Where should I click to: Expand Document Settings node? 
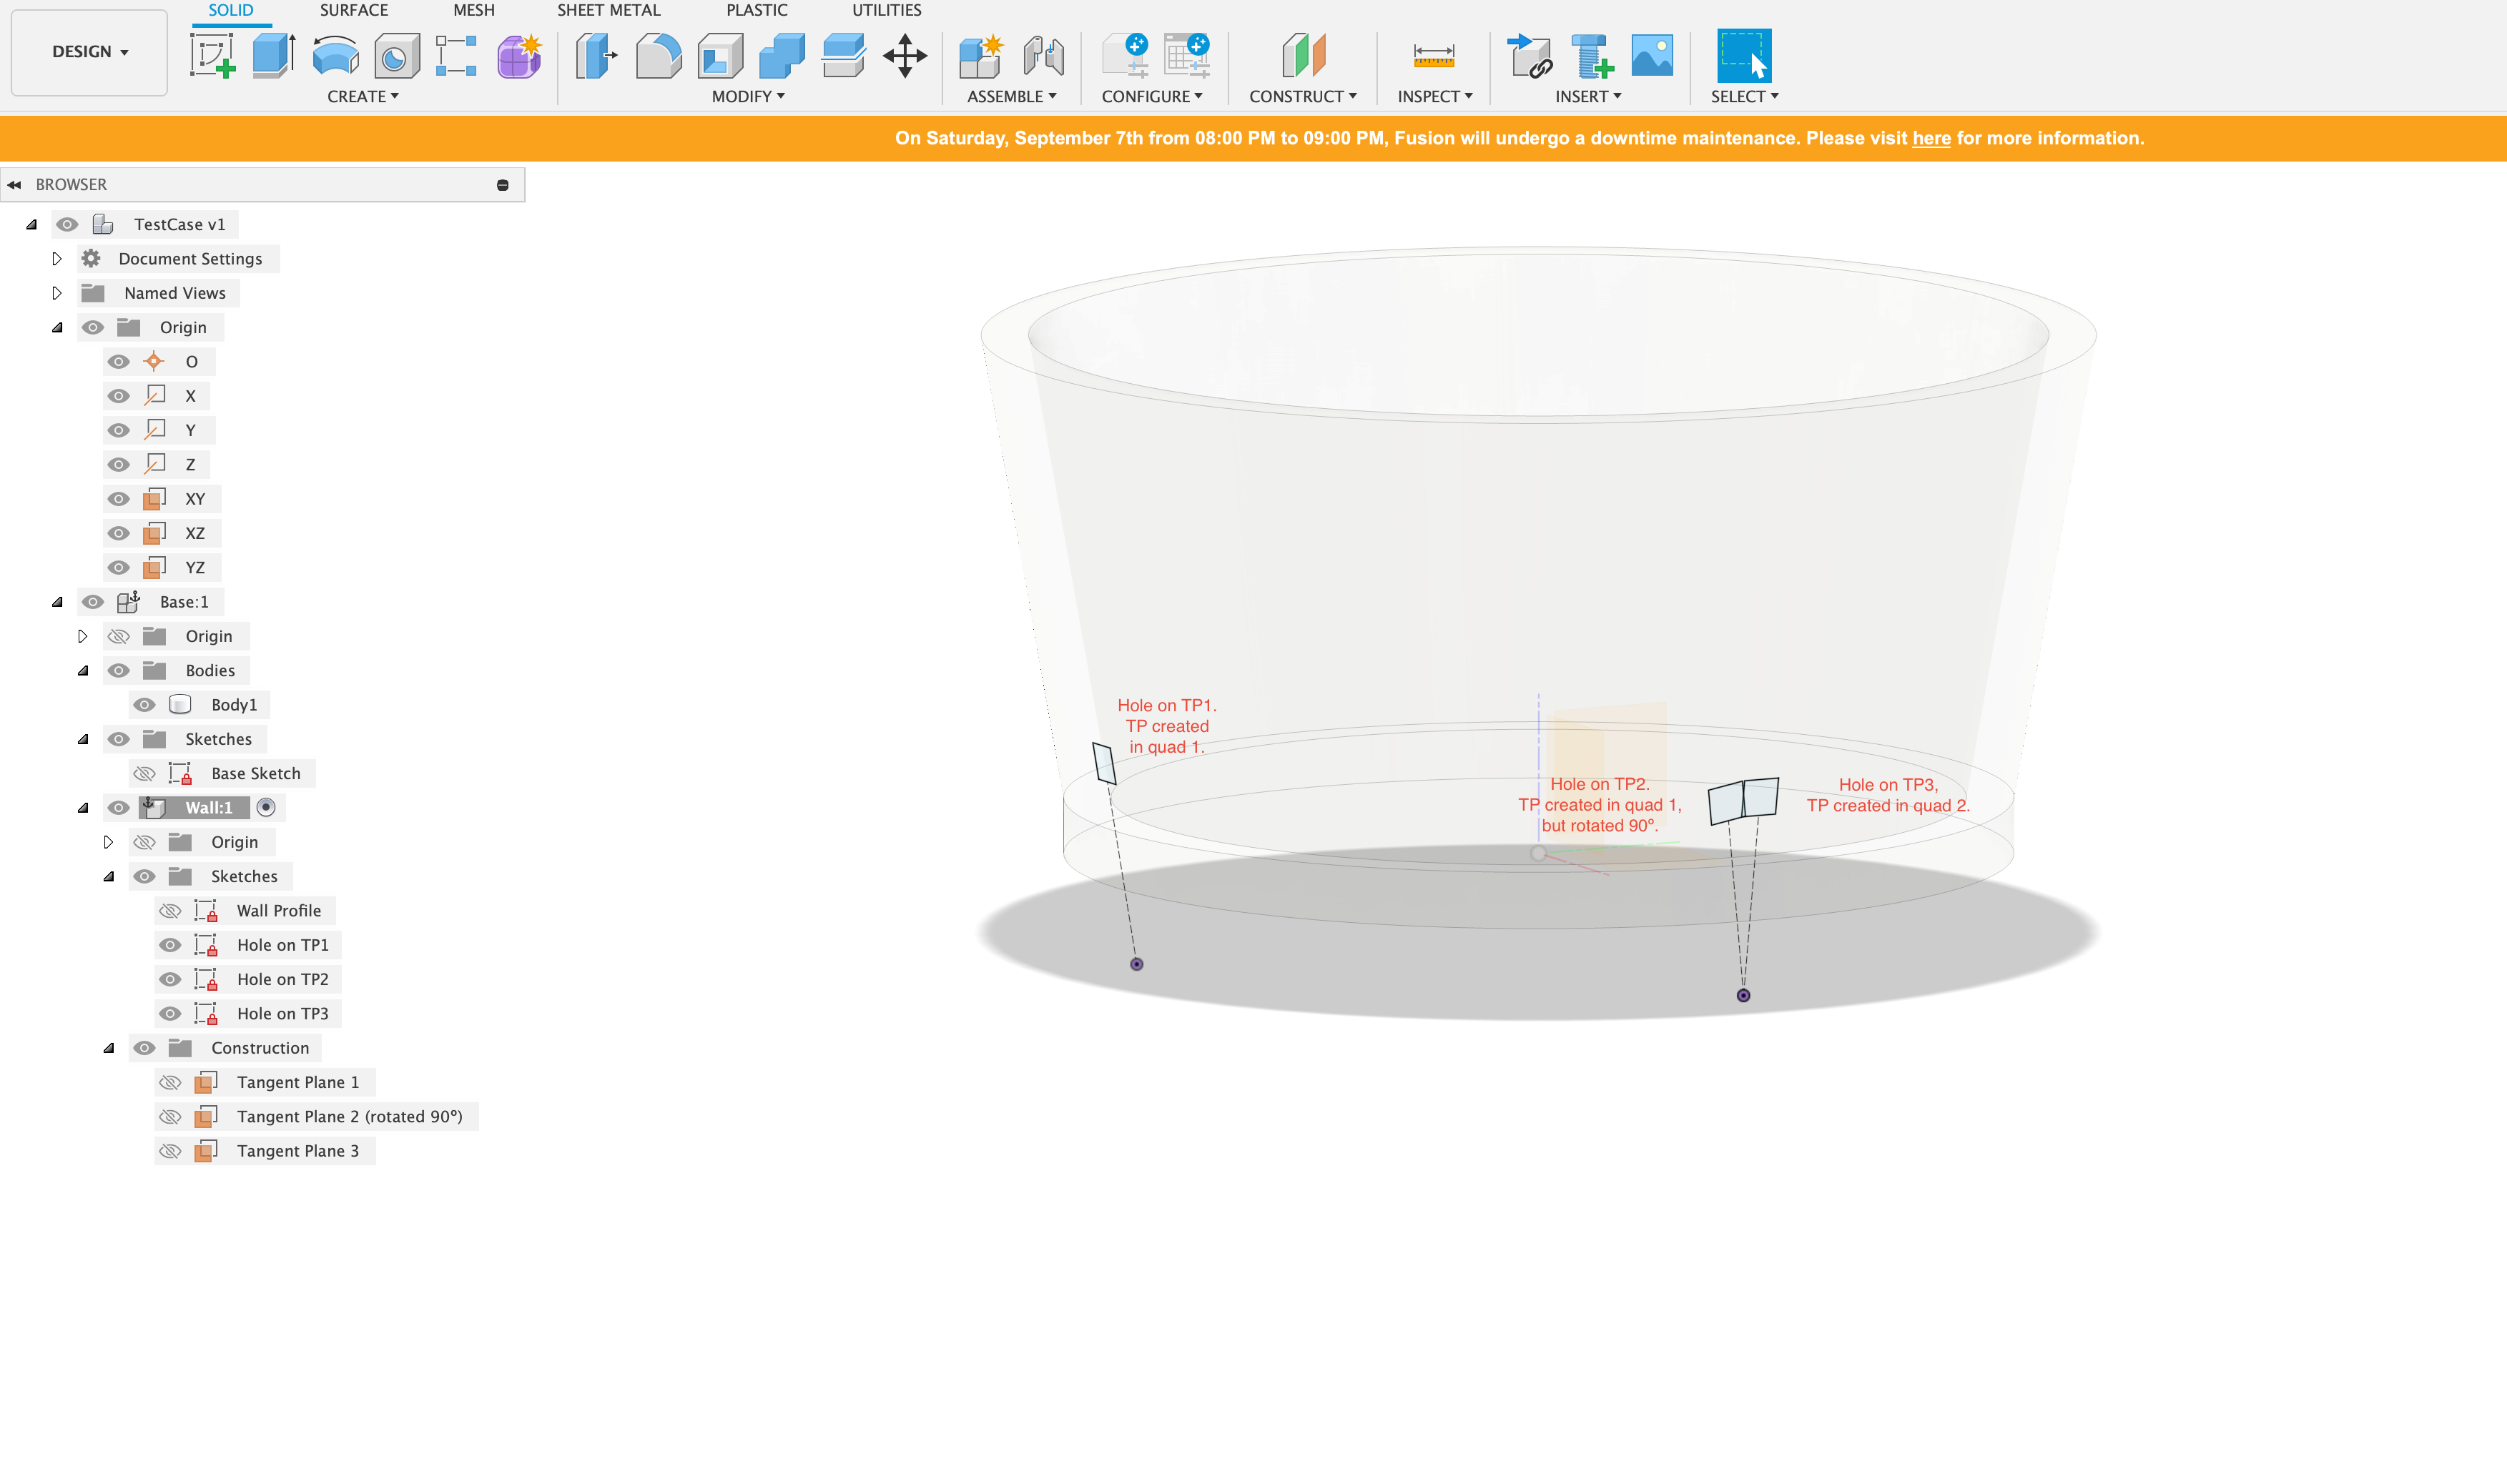click(x=57, y=259)
